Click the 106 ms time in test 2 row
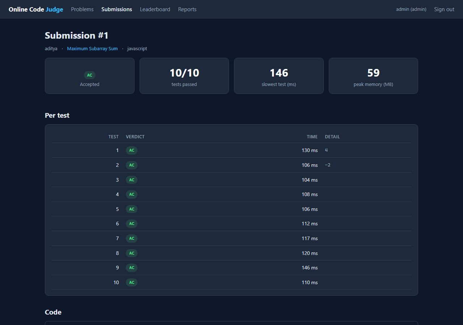 tap(310, 165)
